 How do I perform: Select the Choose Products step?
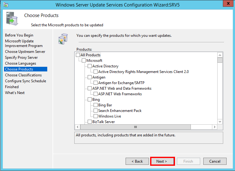click(x=25, y=69)
